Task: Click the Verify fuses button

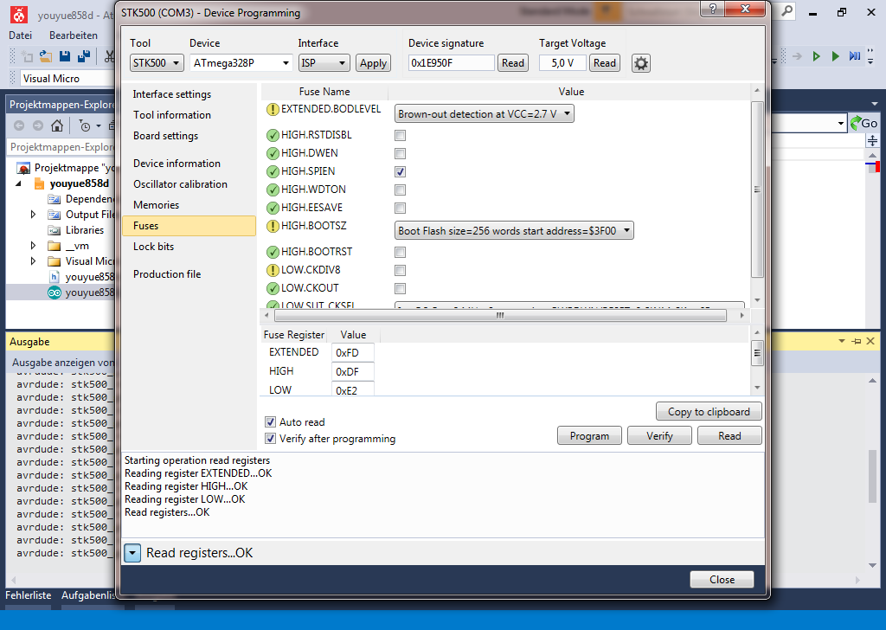Action: pyautogui.click(x=659, y=435)
